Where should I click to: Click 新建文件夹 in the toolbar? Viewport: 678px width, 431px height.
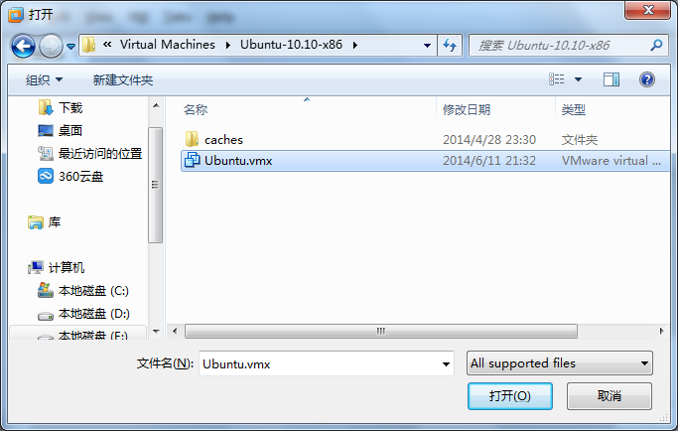(x=123, y=80)
